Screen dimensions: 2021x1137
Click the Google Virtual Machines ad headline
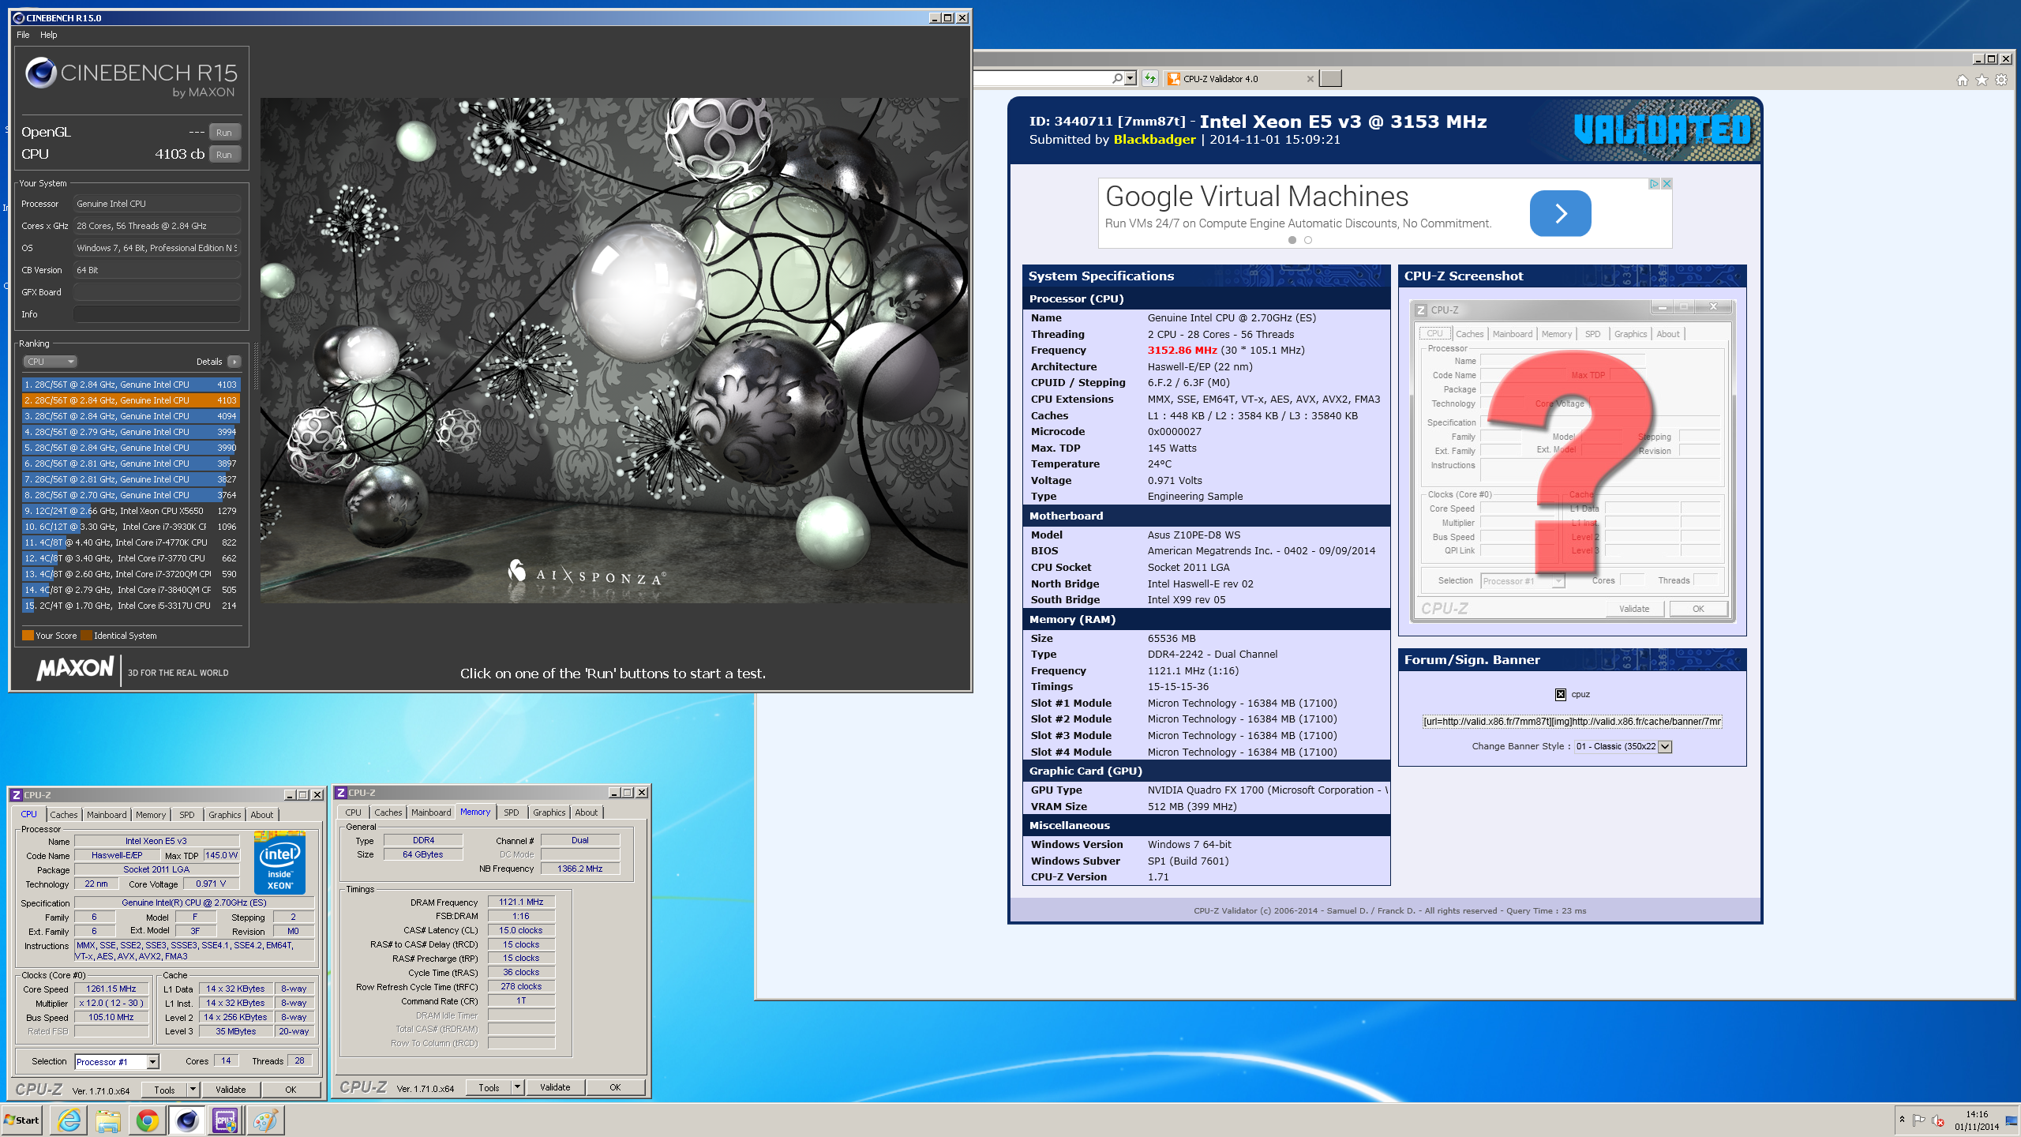(x=1257, y=196)
